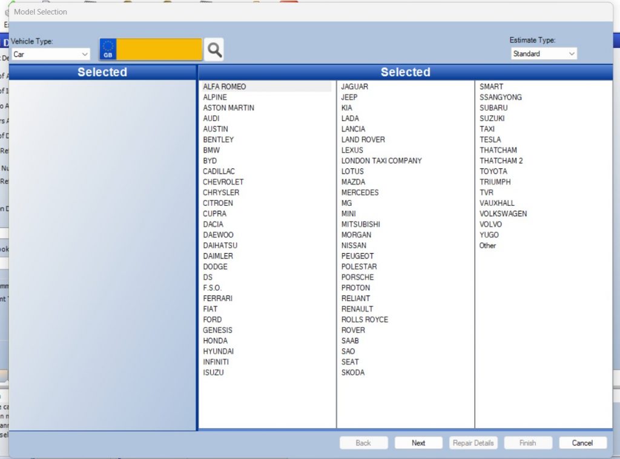The height and width of the screenshot is (459, 620).
Task: Select the DS make entry
Action: (208, 277)
